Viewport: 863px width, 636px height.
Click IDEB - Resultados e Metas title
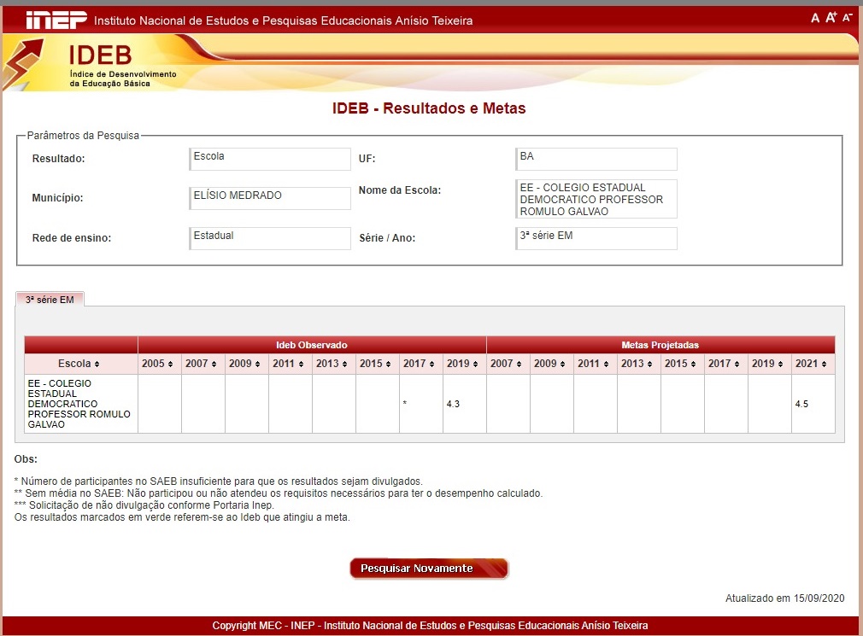coord(429,108)
